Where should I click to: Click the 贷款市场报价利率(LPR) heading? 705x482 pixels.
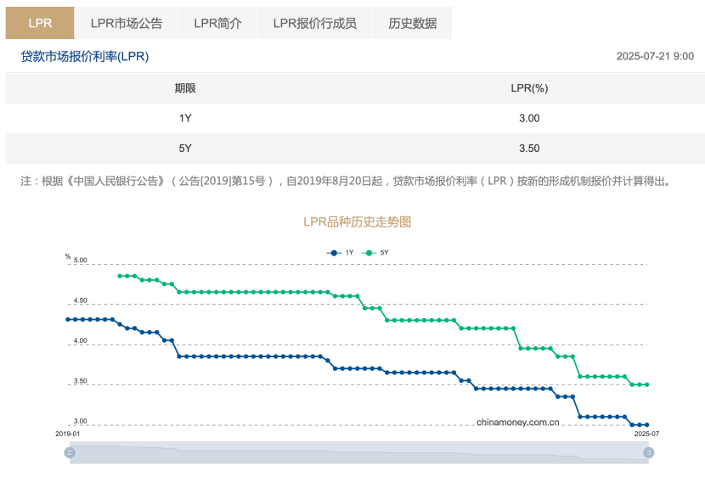point(85,57)
